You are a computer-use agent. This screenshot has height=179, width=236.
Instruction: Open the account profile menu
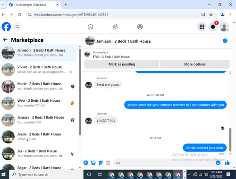pos(224,27)
